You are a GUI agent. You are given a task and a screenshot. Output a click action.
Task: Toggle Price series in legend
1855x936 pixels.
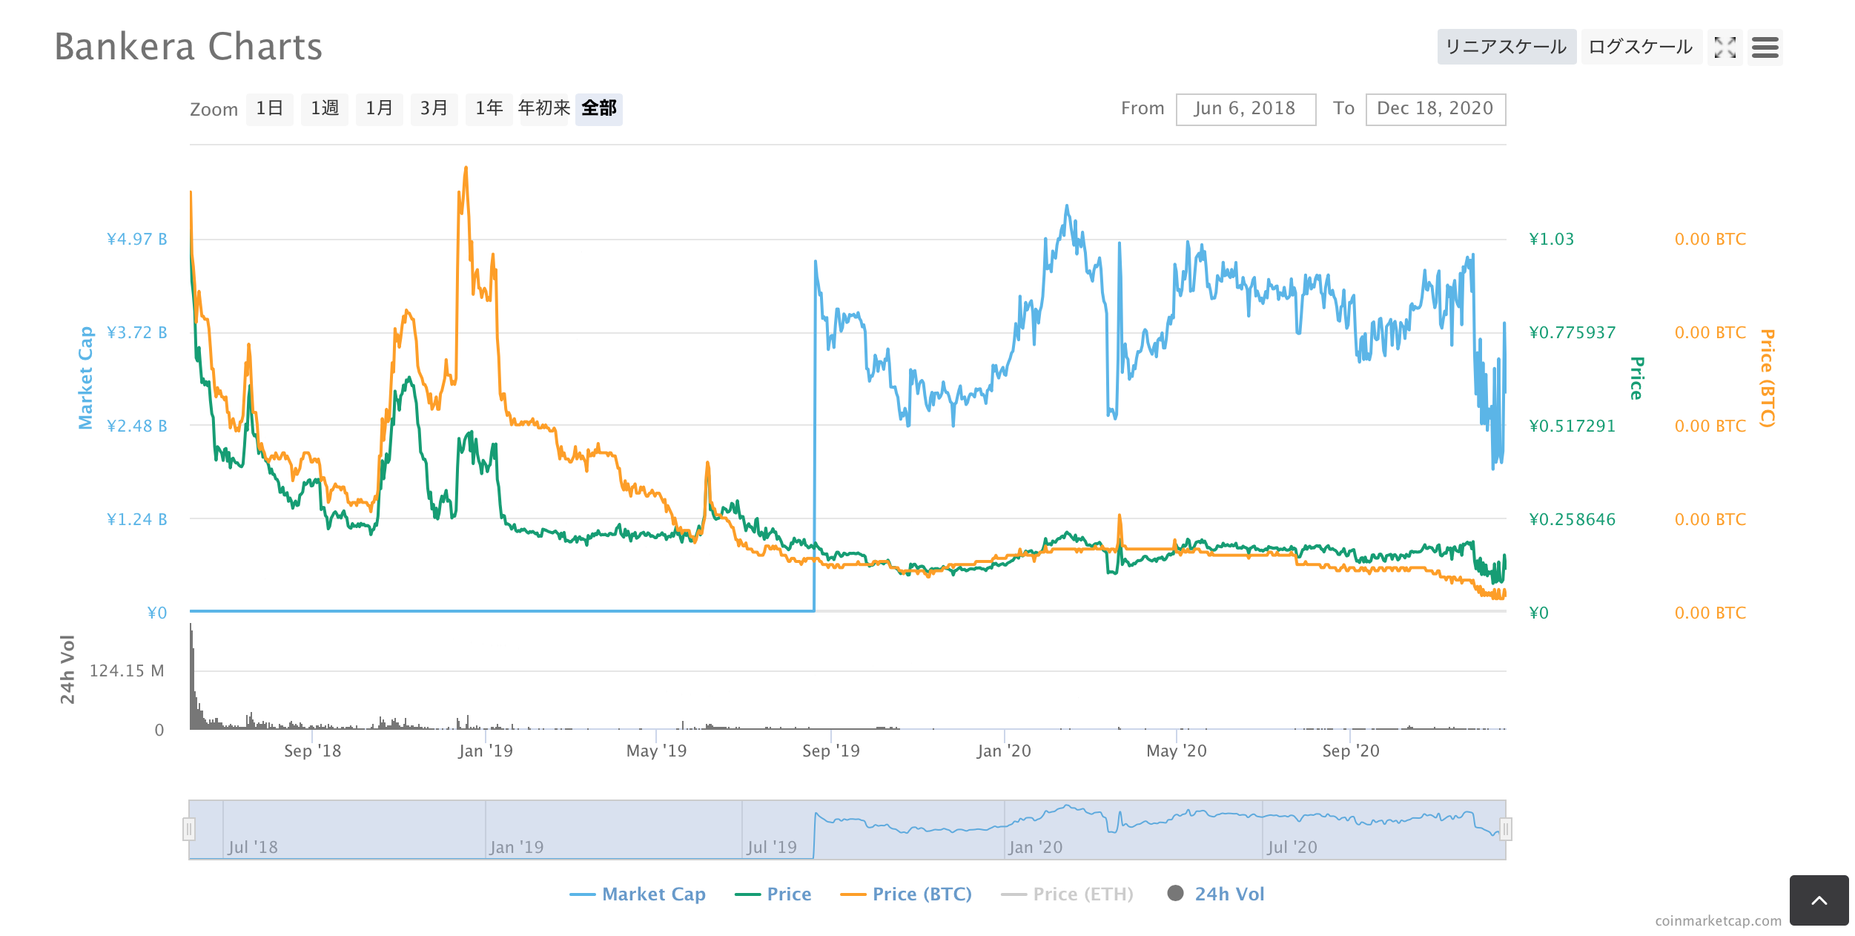[773, 894]
